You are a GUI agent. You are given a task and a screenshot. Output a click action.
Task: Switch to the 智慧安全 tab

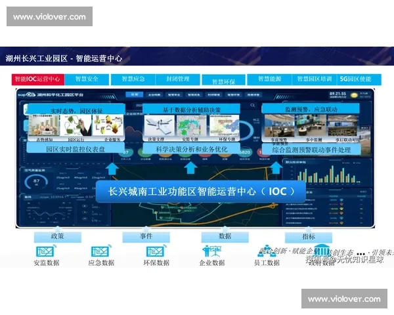coord(87,79)
